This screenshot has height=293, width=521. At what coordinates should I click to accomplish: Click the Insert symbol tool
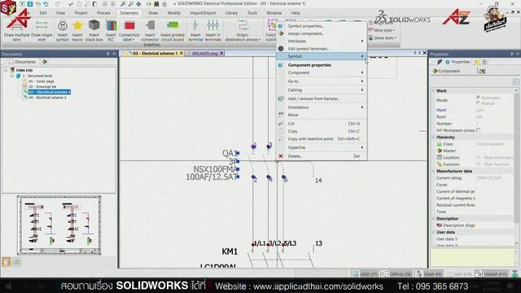(x=63, y=31)
